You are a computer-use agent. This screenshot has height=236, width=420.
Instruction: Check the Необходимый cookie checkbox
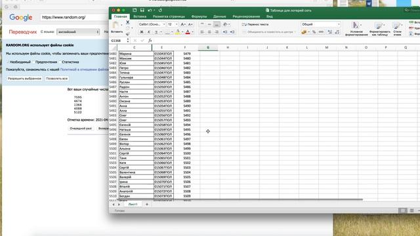pyautogui.click(x=7, y=62)
